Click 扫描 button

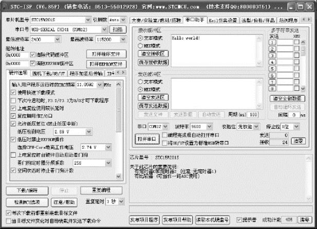coord(118,30)
